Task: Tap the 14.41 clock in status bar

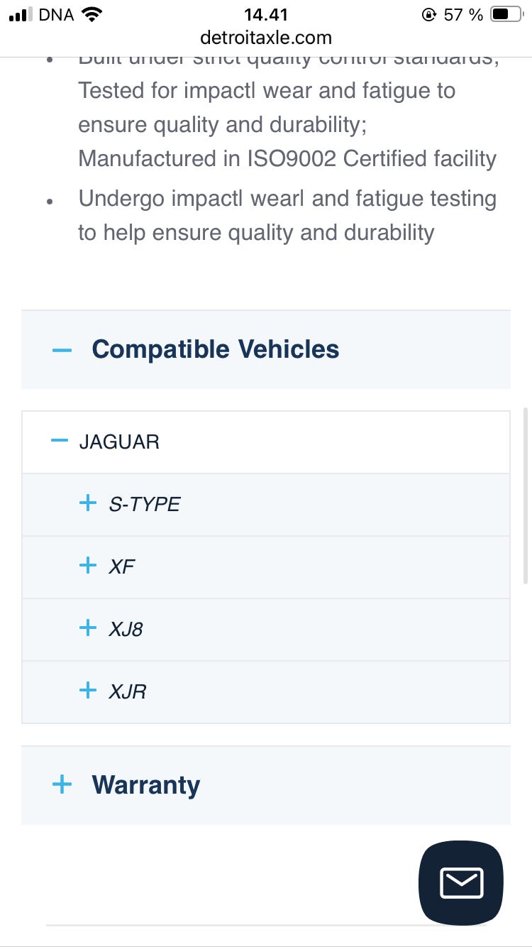Action: tap(266, 14)
